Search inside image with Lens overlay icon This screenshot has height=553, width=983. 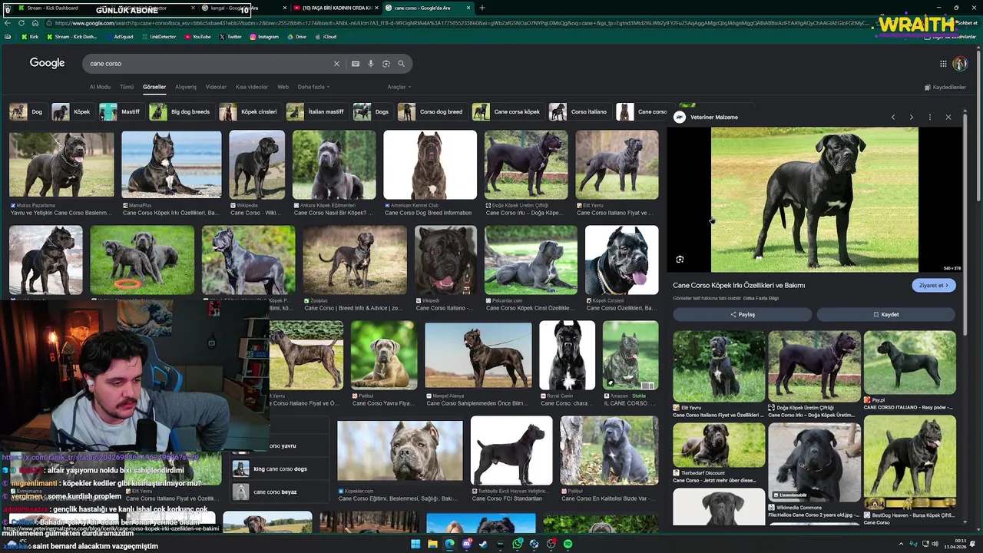680,260
